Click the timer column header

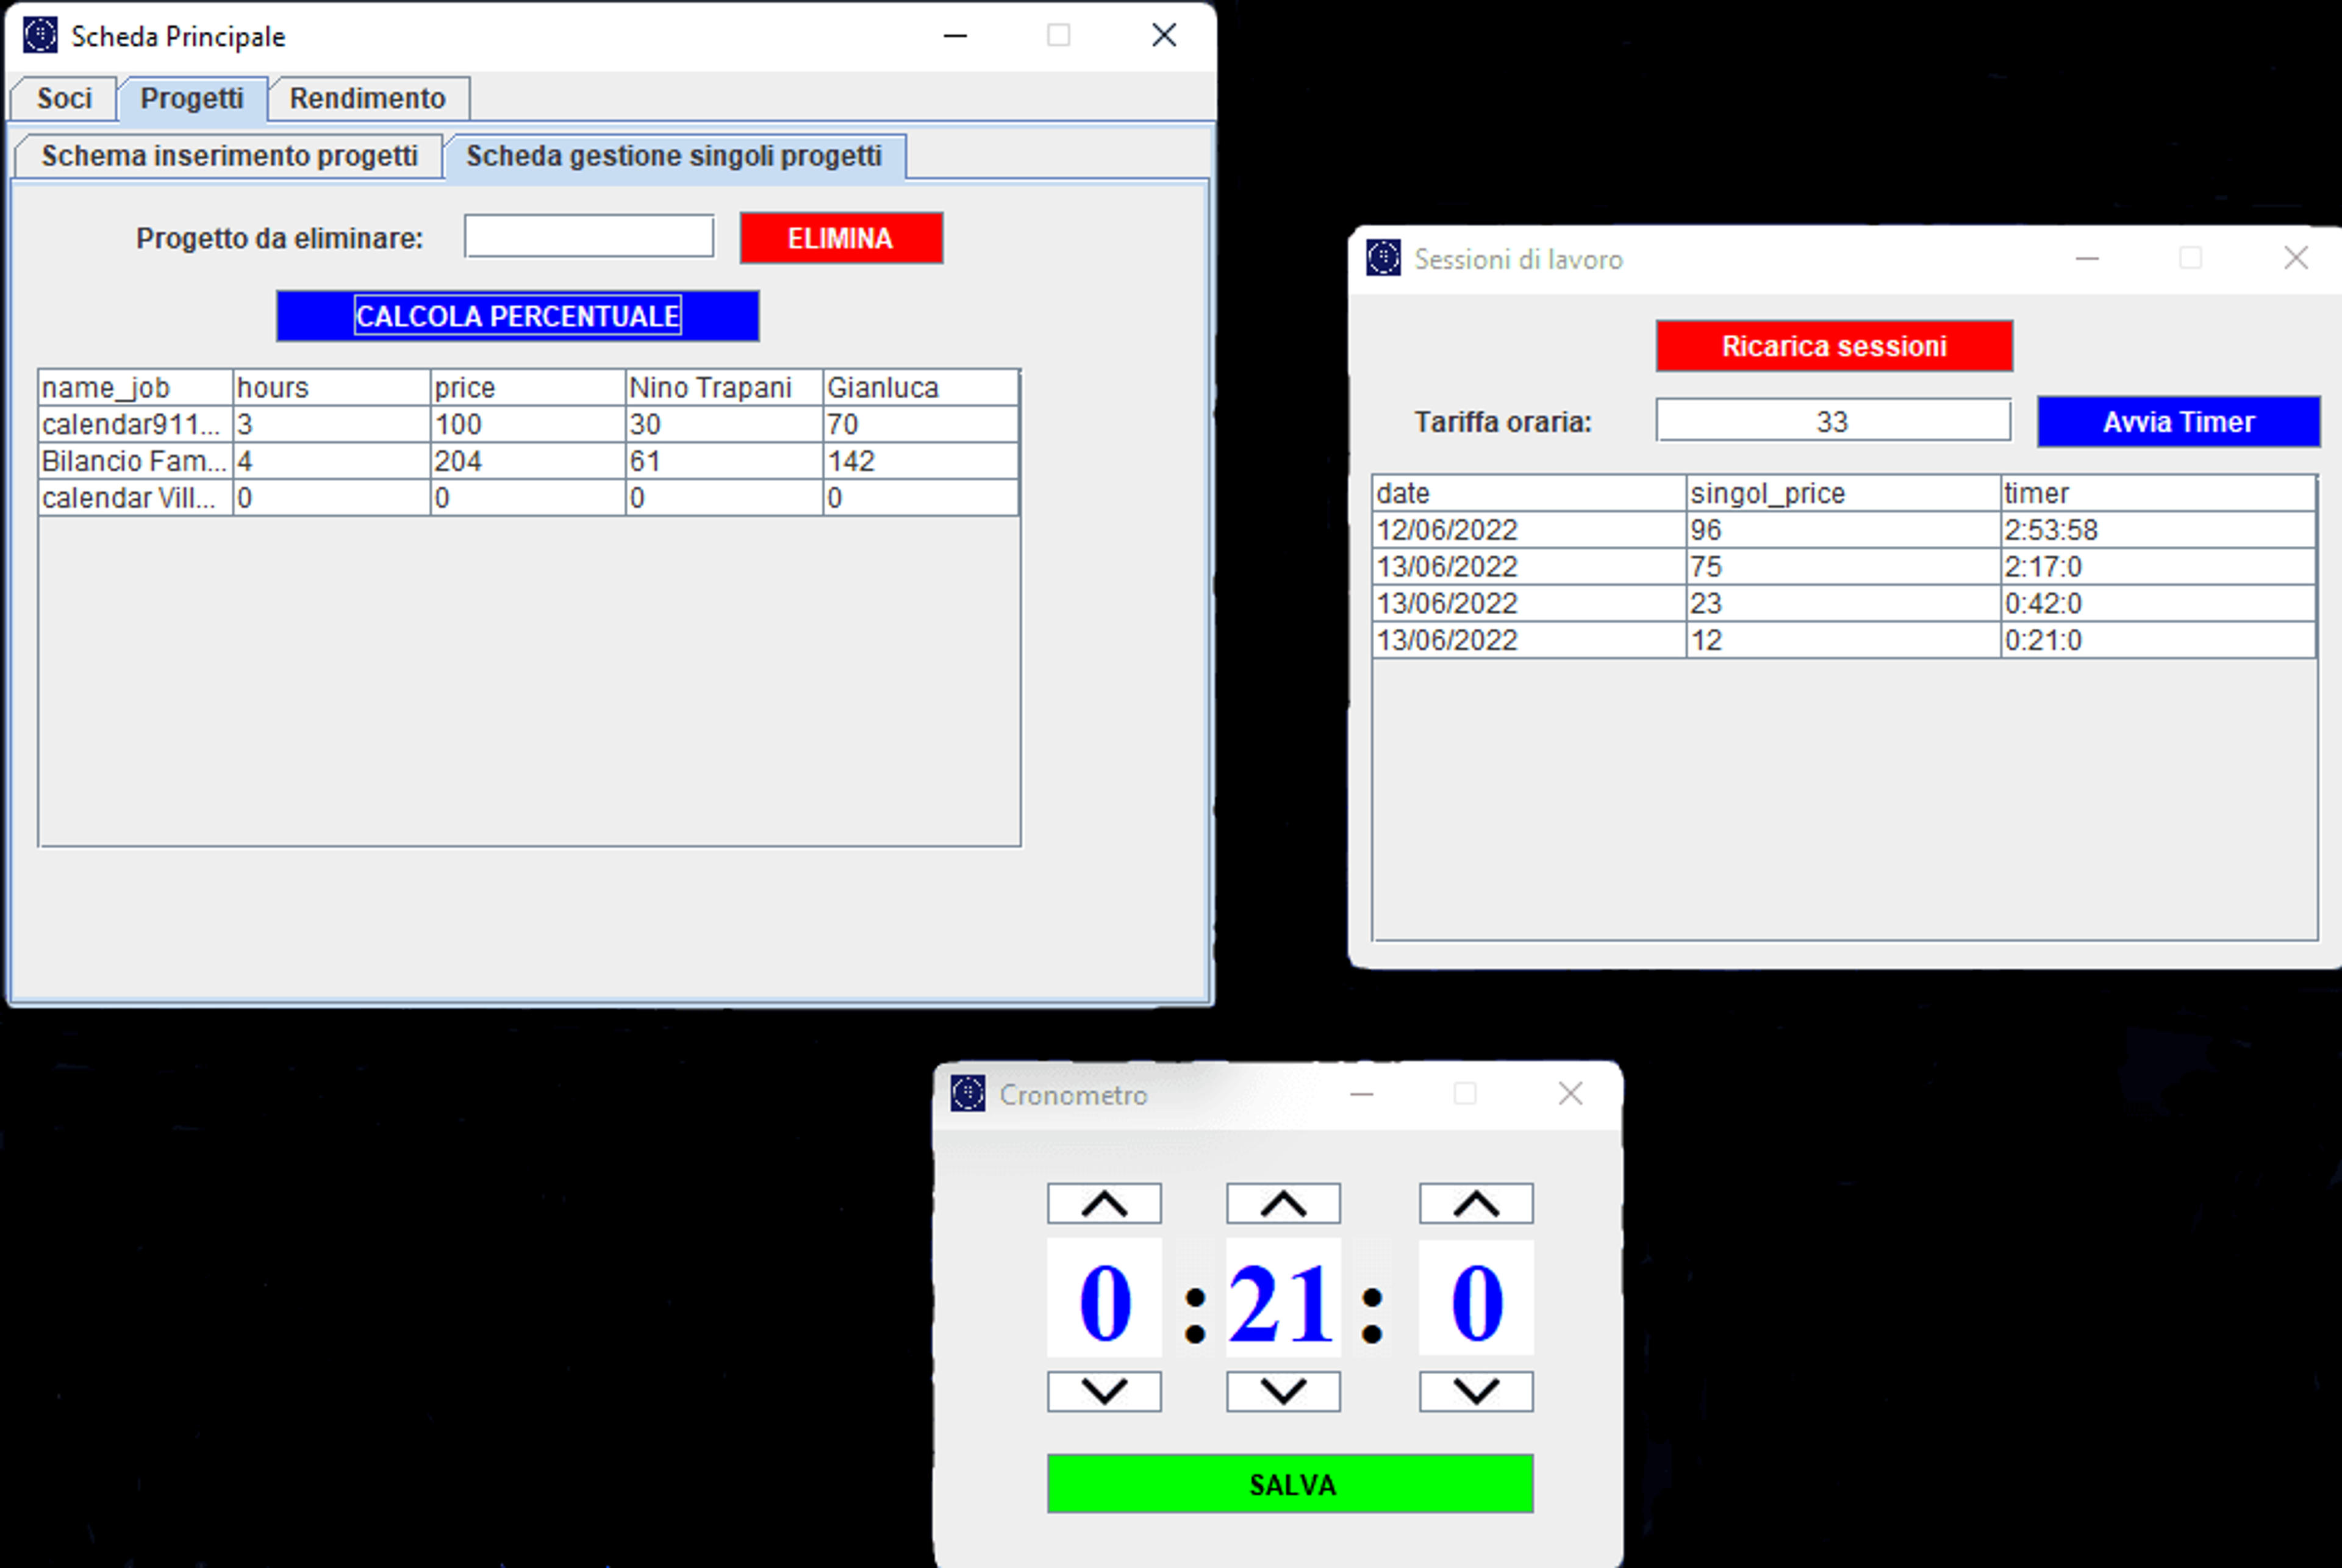pos(2158,493)
